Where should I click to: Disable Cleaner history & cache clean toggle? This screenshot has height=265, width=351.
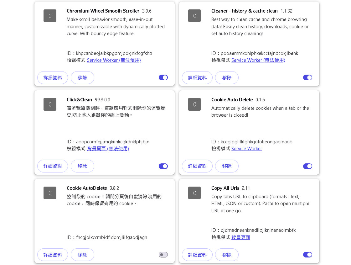(x=307, y=77)
